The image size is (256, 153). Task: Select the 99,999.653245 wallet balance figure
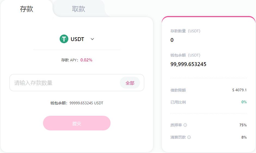tap(188, 64)
